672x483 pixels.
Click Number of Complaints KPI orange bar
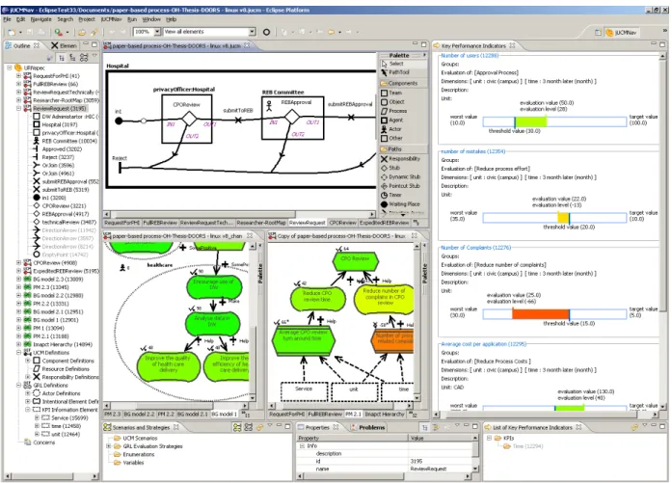(541, 314)
